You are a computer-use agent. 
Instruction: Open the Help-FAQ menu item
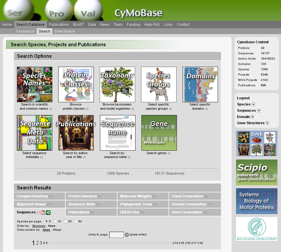pyautogui.click(x=152, y=24)
